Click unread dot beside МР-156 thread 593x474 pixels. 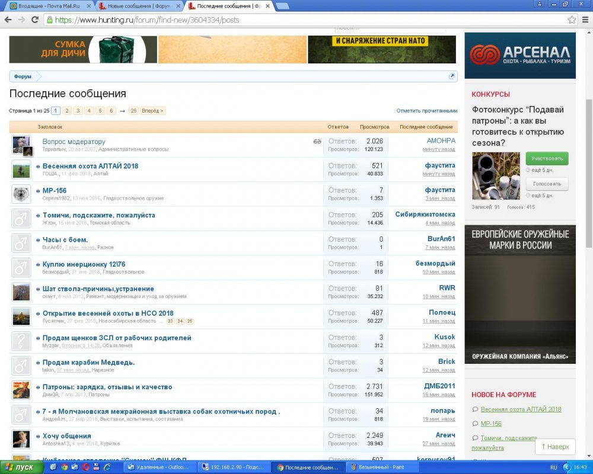(x=39, y=191)
